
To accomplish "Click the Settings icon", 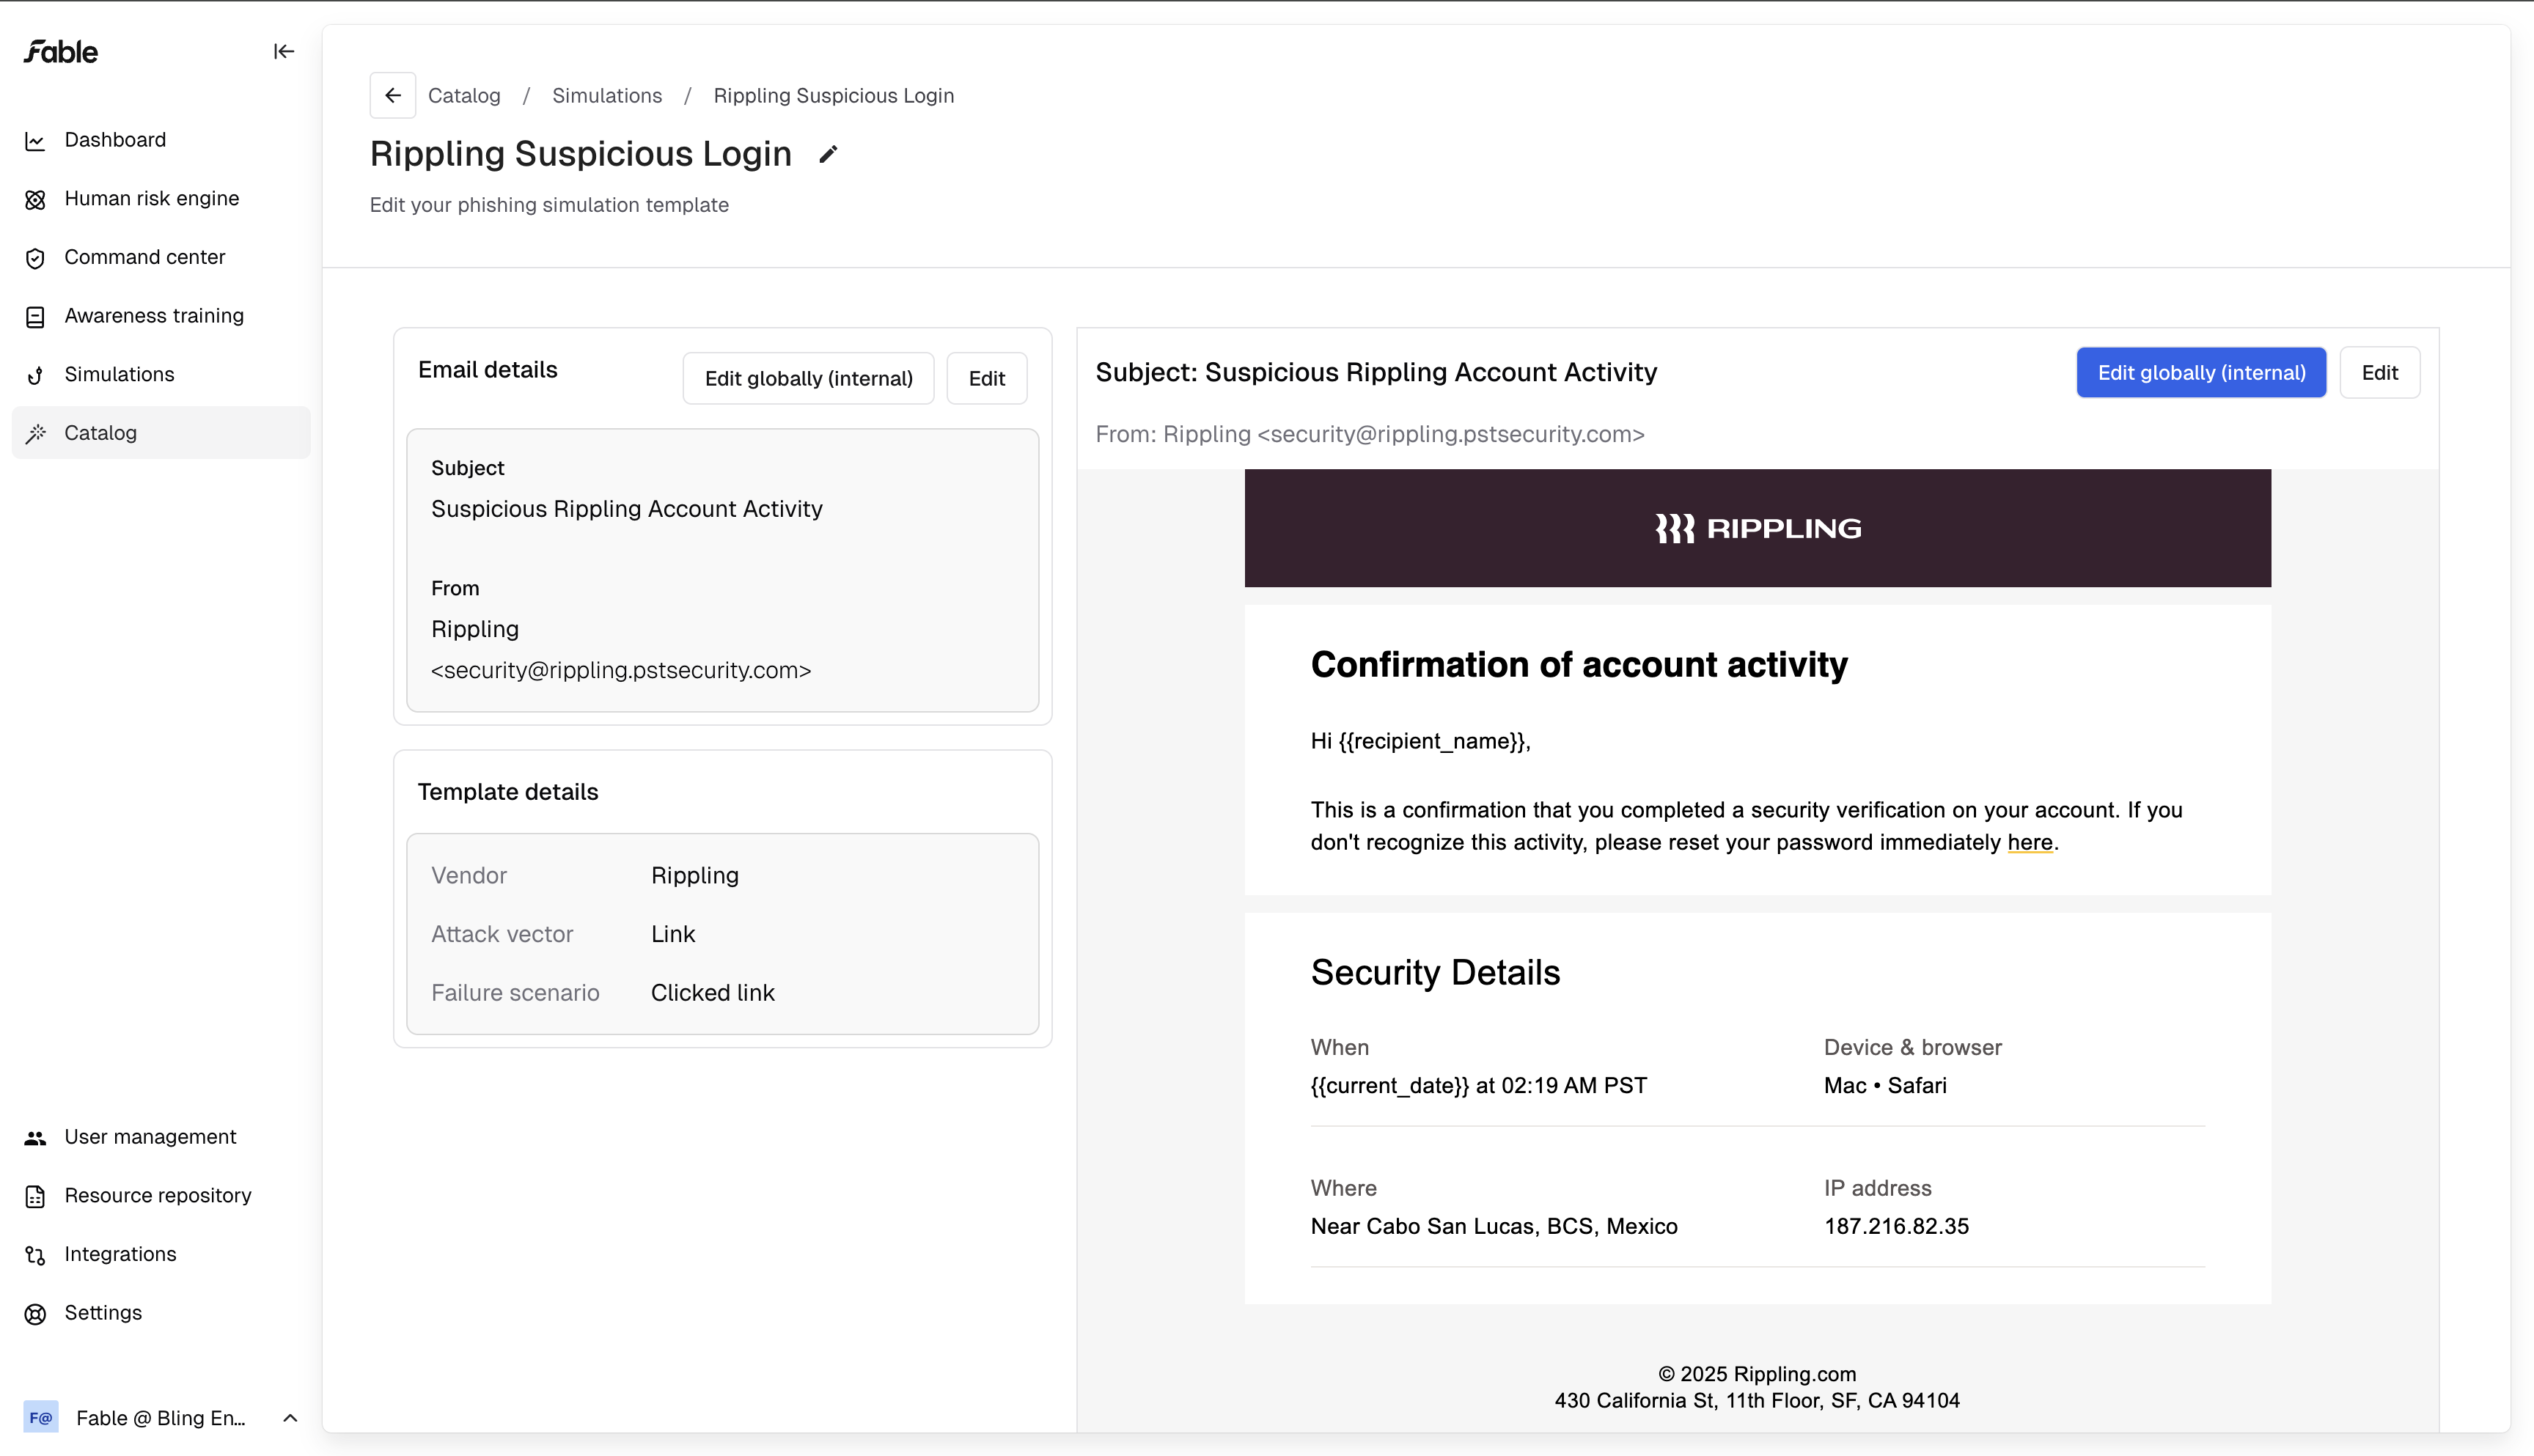I will pos(35,1314).
